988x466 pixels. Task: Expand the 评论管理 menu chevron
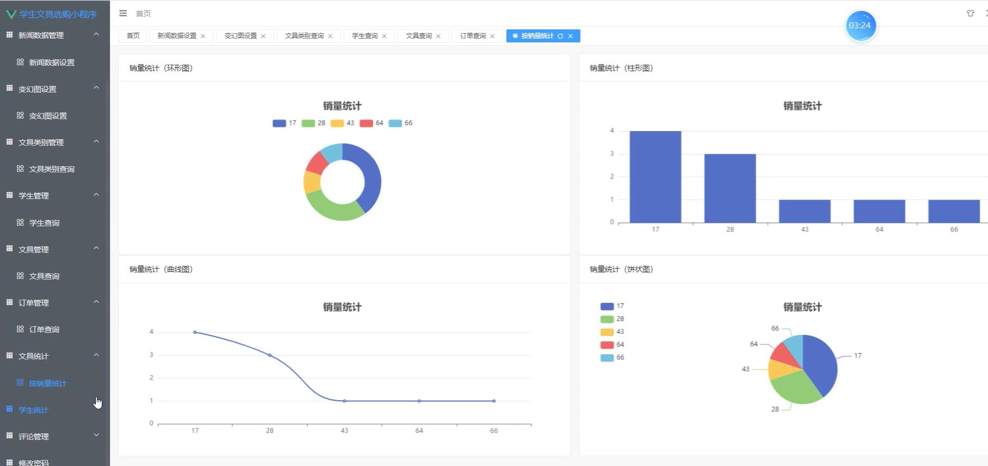click(x=96, y=435)
